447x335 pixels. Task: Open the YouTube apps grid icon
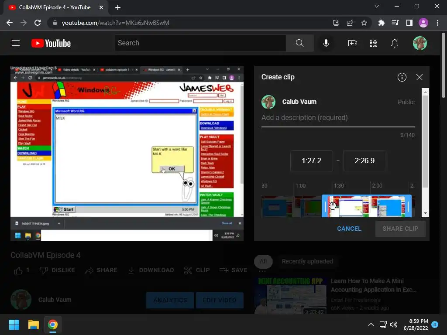tap(374, 43)
